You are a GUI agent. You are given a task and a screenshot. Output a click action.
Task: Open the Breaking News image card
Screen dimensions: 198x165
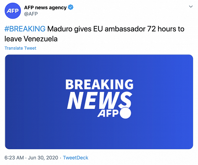[x=99, y=102]
